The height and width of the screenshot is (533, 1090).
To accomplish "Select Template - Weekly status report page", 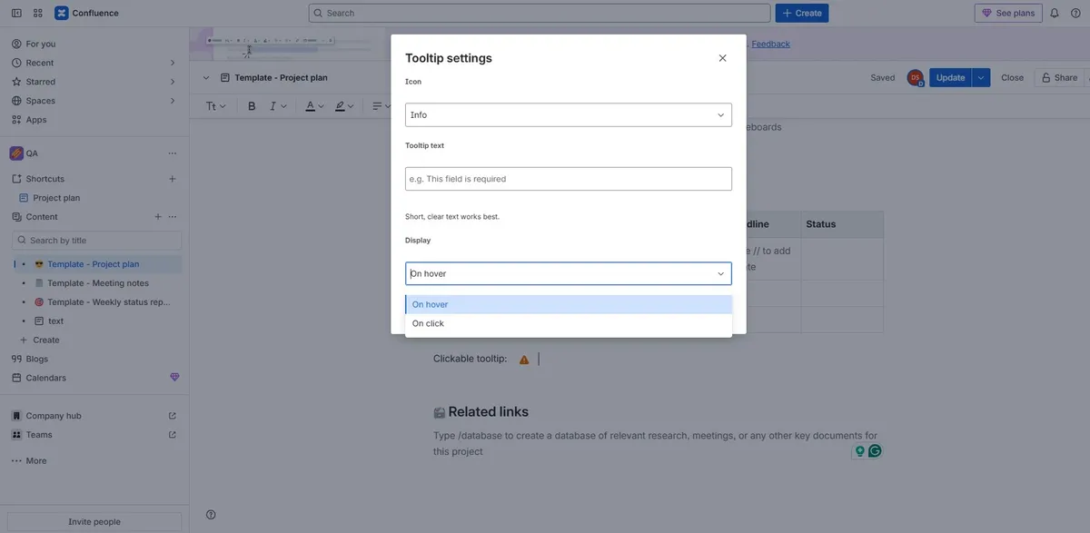I will 109,302.
